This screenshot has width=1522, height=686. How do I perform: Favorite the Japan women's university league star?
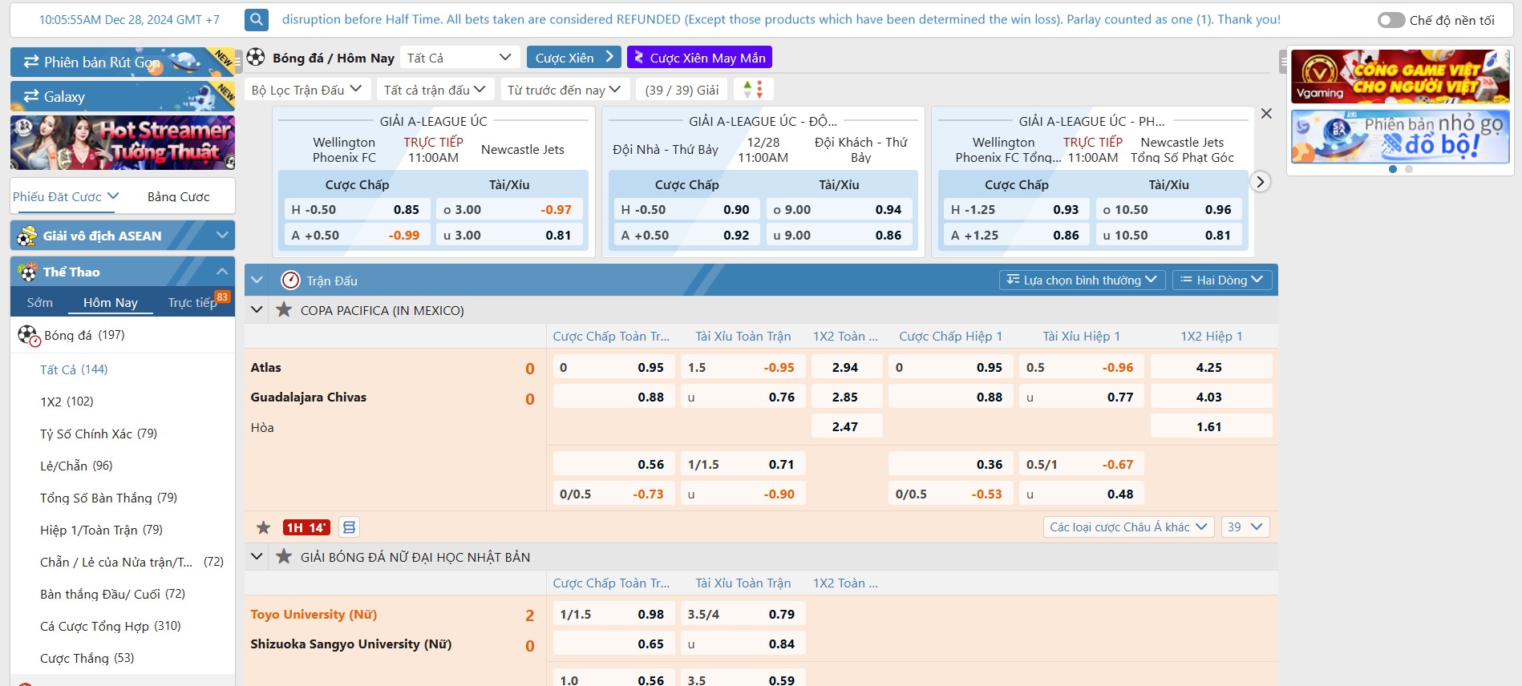(x=284, y=557)
